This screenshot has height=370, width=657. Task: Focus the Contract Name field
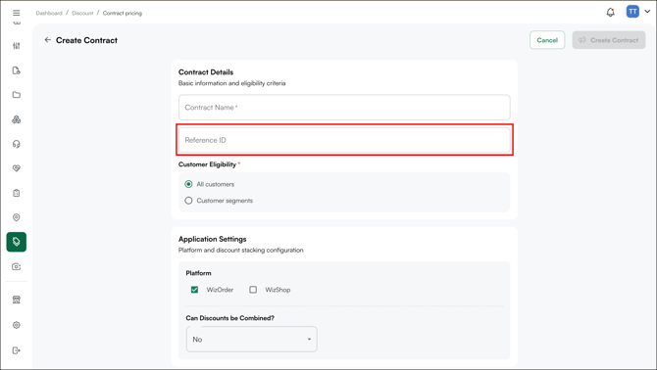pos(344,108)
